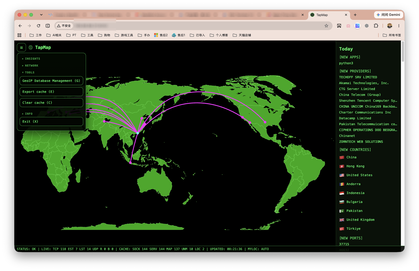The width and height of the screenshot is (419, 271).
Task: Click the browser forward arrow
Action: (29, 26)
